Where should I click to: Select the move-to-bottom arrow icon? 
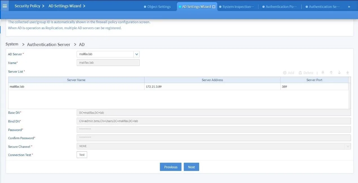347,73
